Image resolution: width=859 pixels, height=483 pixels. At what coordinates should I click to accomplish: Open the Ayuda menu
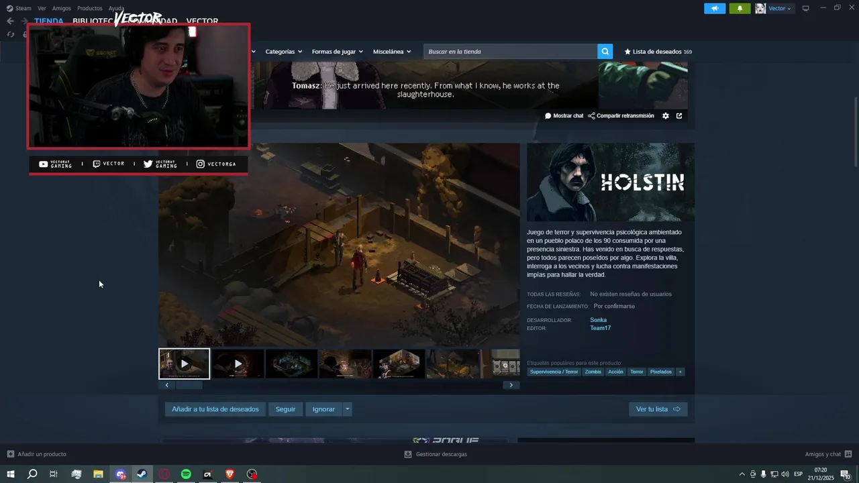(x=116, y=8)
